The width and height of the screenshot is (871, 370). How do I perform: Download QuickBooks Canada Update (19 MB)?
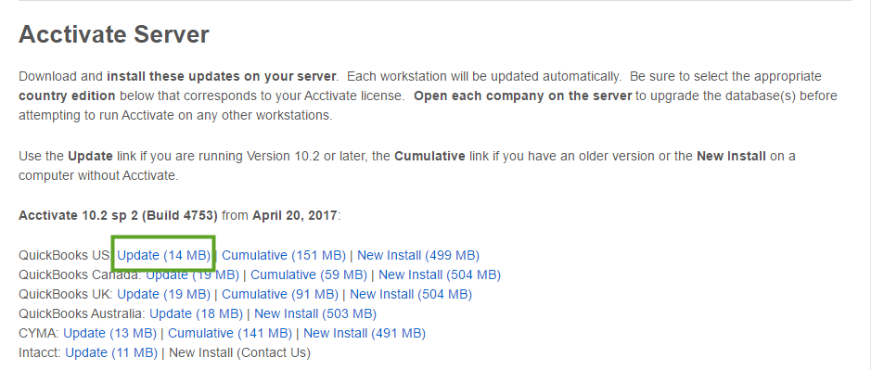point(192,274)
